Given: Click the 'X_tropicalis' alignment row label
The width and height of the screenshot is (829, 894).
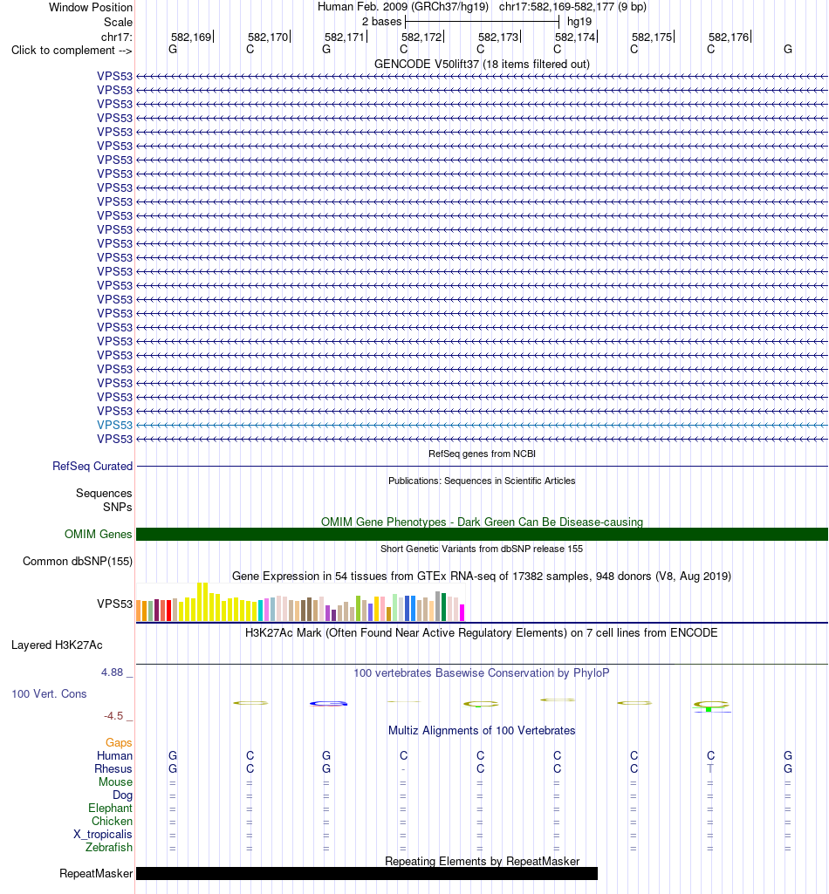Looking at the screenshot, I should point(103,834).
